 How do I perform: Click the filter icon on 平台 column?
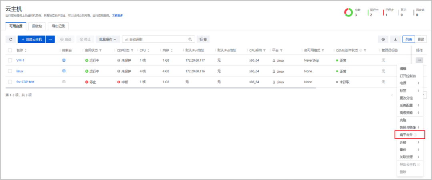coord(282,50)
